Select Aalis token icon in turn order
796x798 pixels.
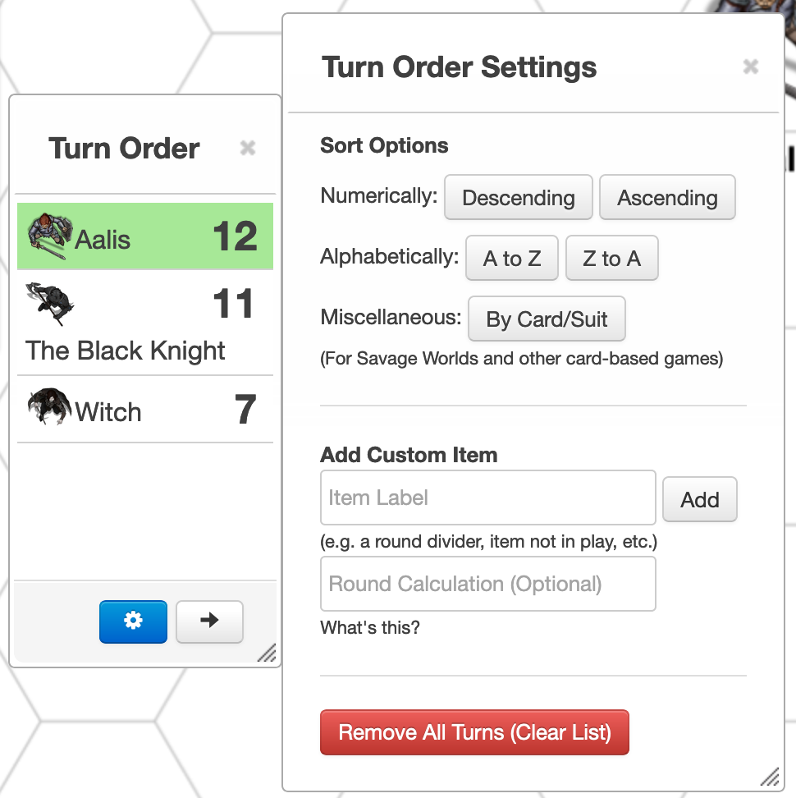pos(49,236)
